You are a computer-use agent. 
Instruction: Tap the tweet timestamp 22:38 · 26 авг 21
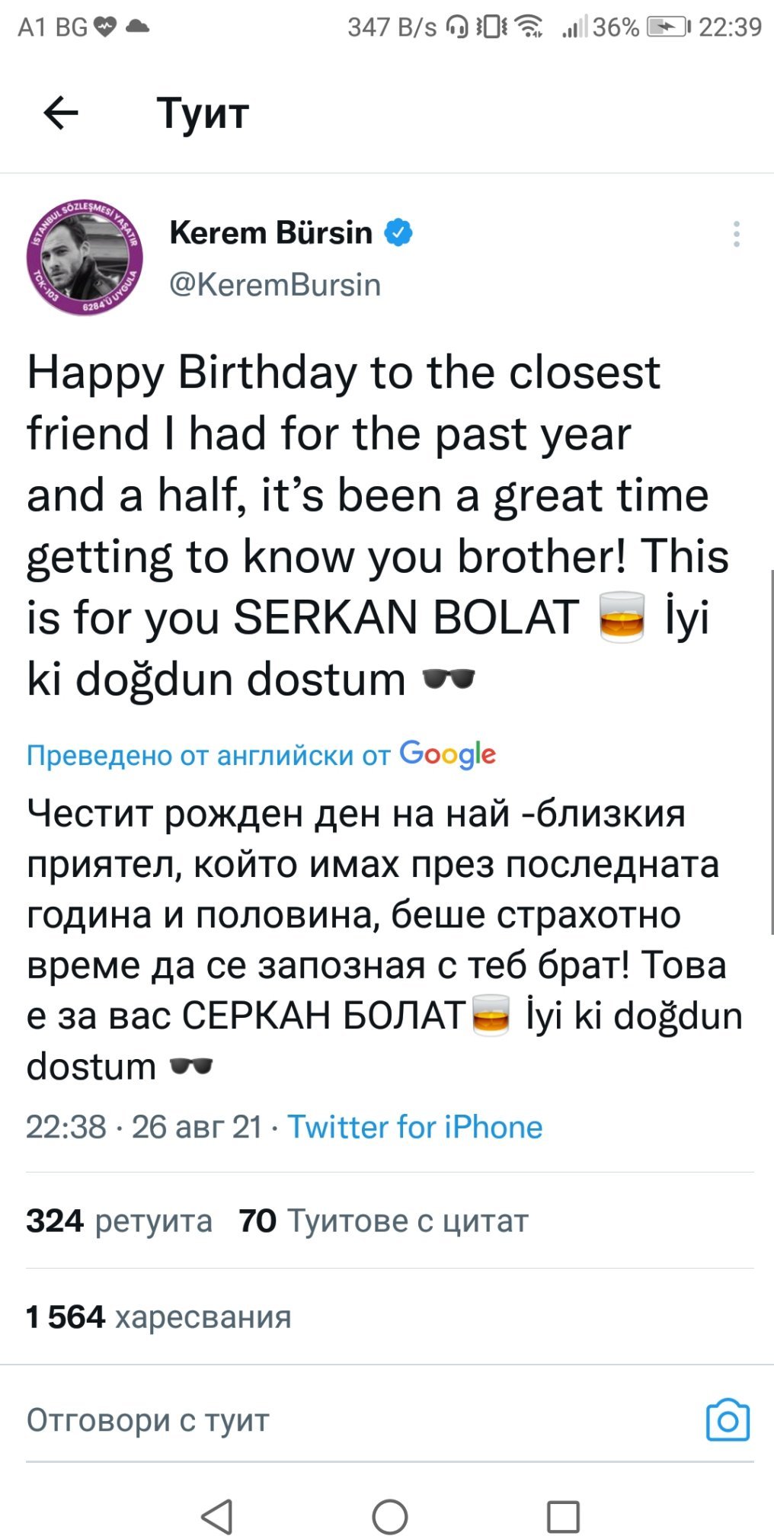(144, 1127)
